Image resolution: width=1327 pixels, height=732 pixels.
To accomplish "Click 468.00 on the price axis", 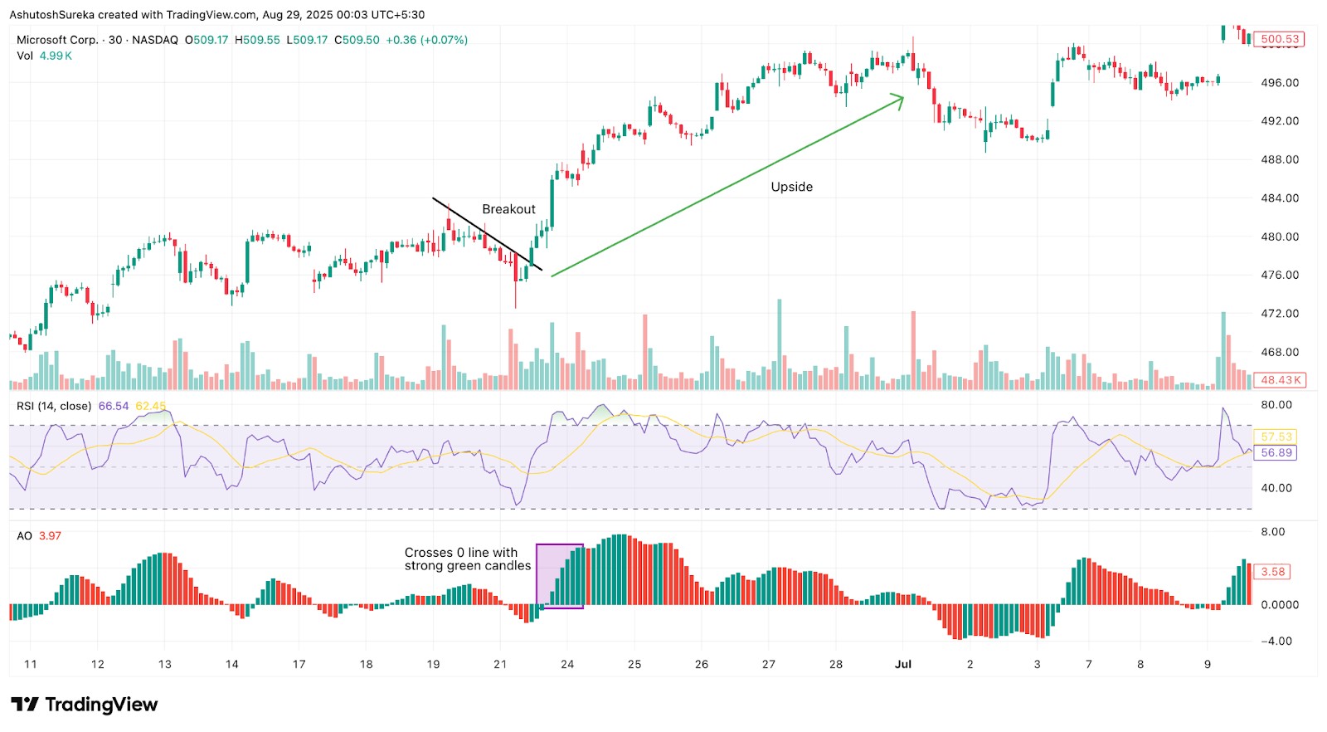I will point(1280,353).
